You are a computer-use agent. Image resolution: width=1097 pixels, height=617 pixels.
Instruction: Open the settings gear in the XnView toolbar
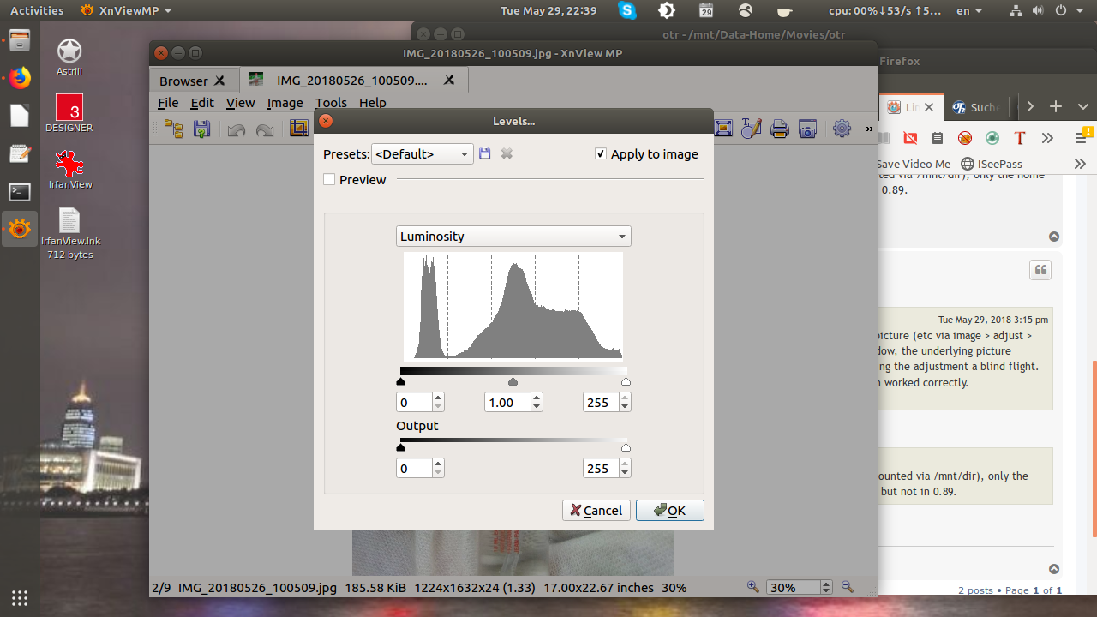coord(842,129)
